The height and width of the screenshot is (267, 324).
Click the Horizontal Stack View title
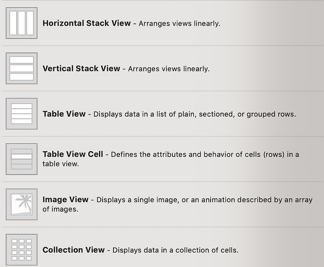(86, 23)
